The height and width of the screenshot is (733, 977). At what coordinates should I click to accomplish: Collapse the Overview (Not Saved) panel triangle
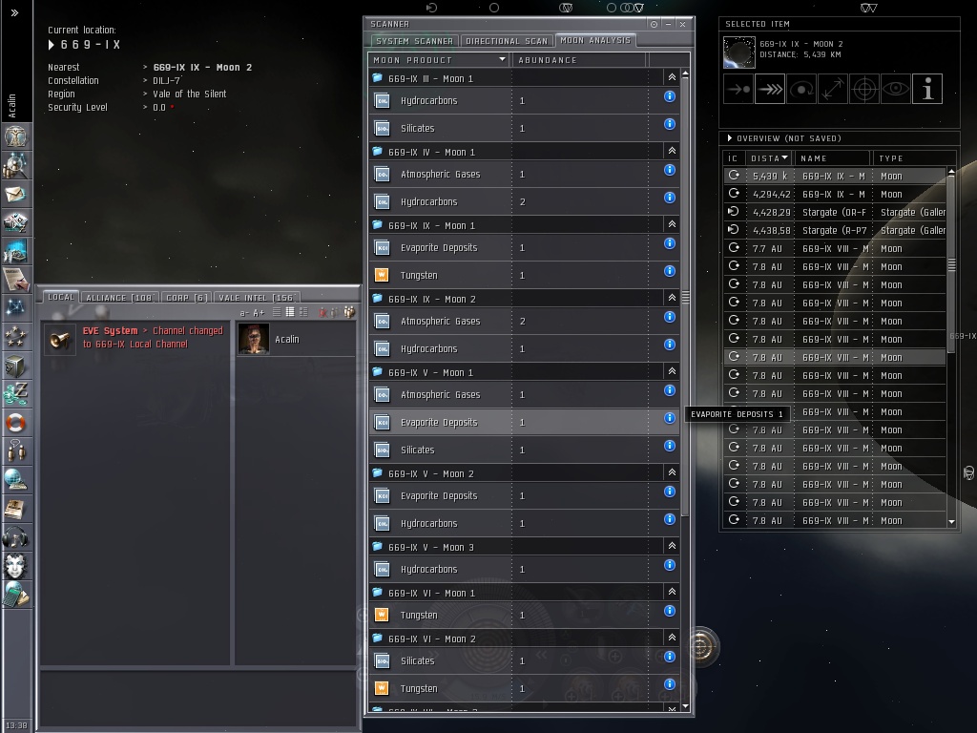point(729,138)
